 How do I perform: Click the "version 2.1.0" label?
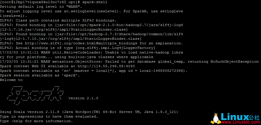(x=83, y=98)
